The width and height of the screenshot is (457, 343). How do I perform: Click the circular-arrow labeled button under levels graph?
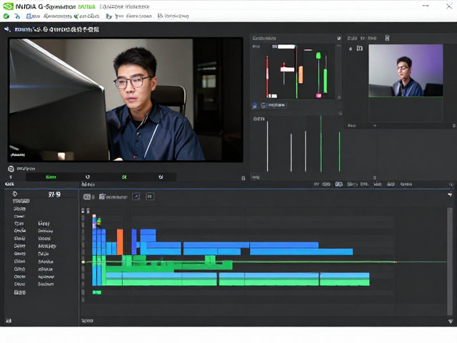[x=273, y=105]
